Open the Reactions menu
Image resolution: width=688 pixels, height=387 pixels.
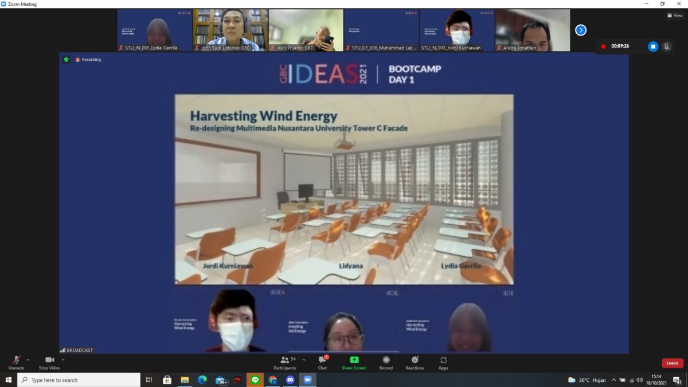tap(415, 362)
